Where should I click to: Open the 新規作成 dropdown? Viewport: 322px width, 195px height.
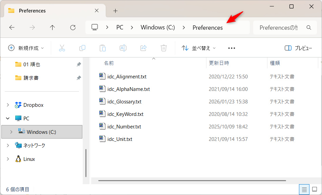[26, 48]
